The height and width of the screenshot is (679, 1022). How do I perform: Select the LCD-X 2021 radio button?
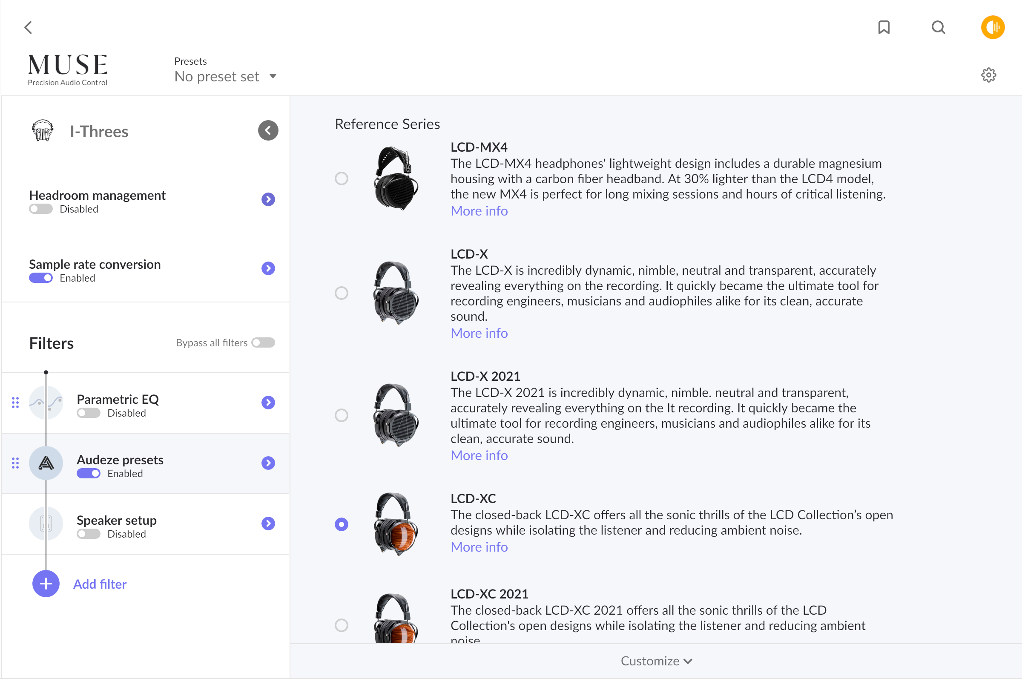coord(342,415)
